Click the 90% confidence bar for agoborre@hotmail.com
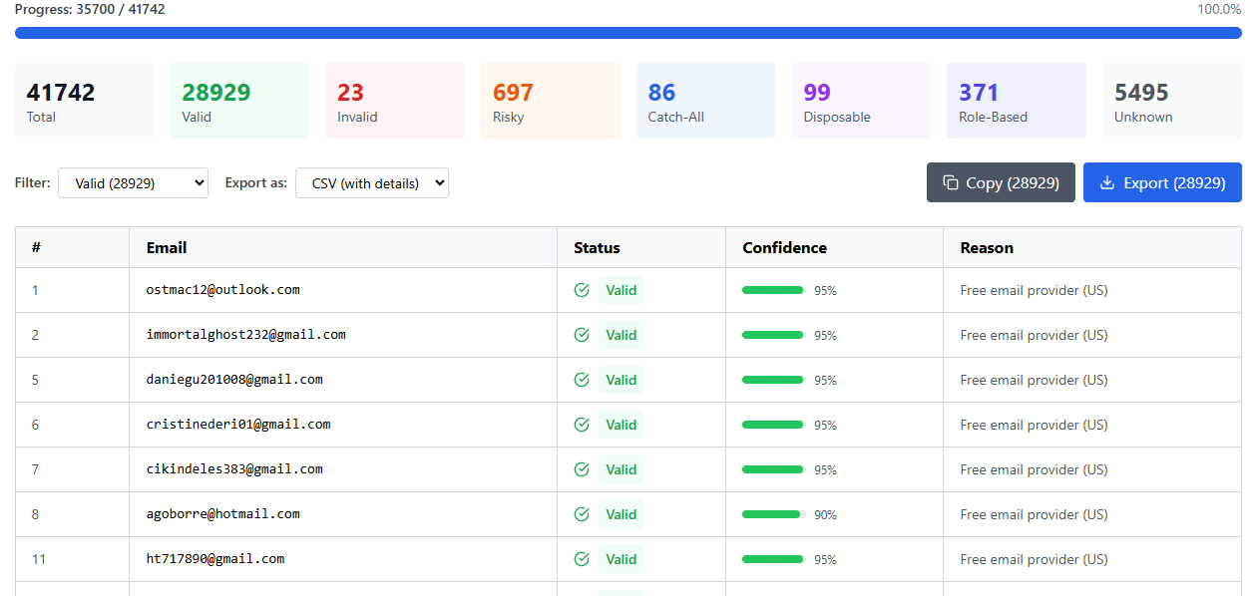The image size is (1253, 596). pyautogui.click(x=773, y=514)
